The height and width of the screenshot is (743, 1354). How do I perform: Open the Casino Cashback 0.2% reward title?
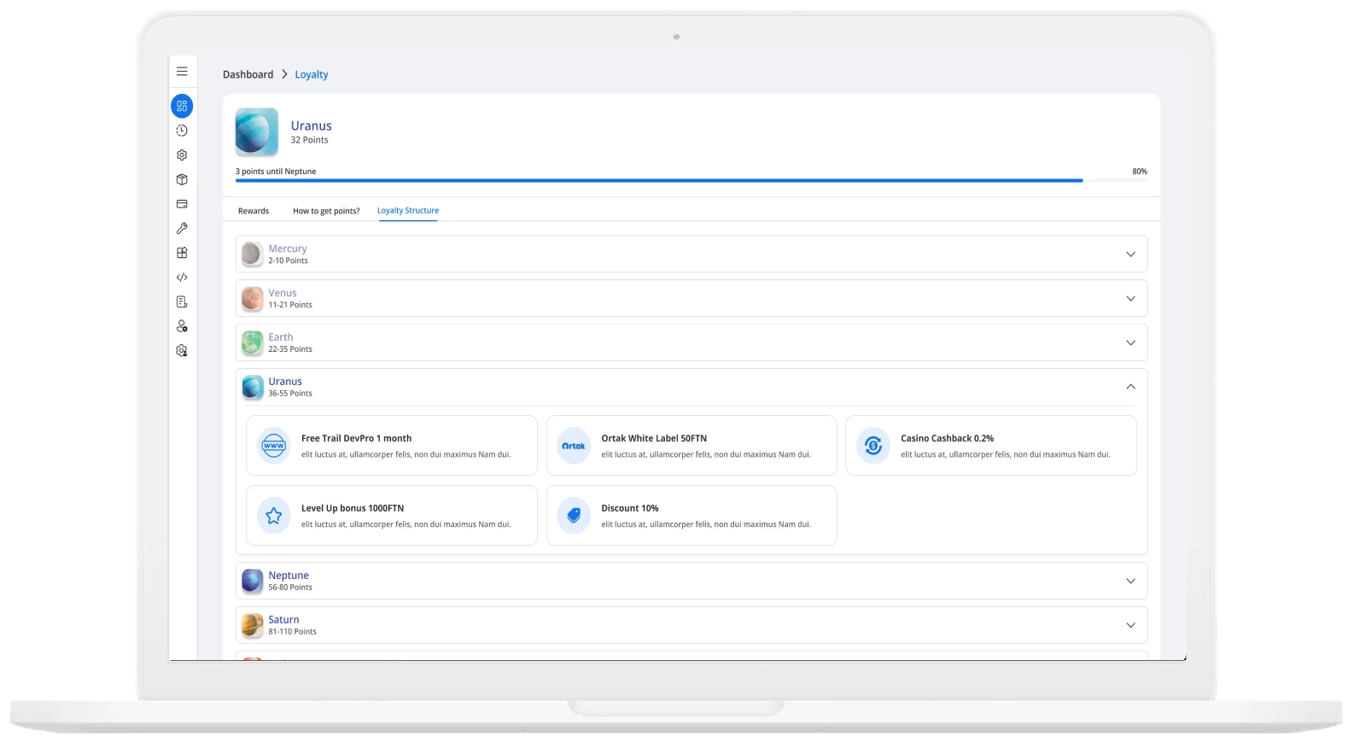(x=948, y=438)
